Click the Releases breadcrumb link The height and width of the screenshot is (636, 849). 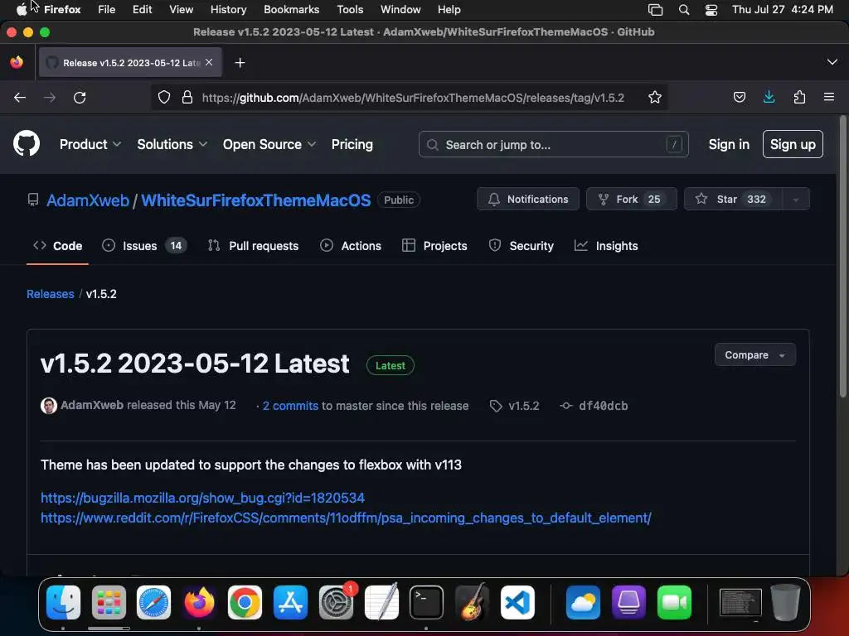click(x=51, y=294)
